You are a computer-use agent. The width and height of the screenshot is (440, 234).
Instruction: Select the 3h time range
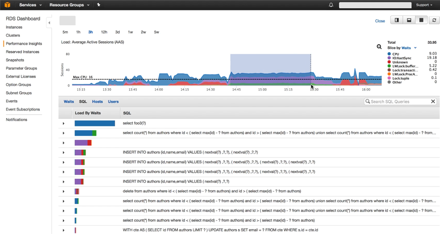[90, 32]
